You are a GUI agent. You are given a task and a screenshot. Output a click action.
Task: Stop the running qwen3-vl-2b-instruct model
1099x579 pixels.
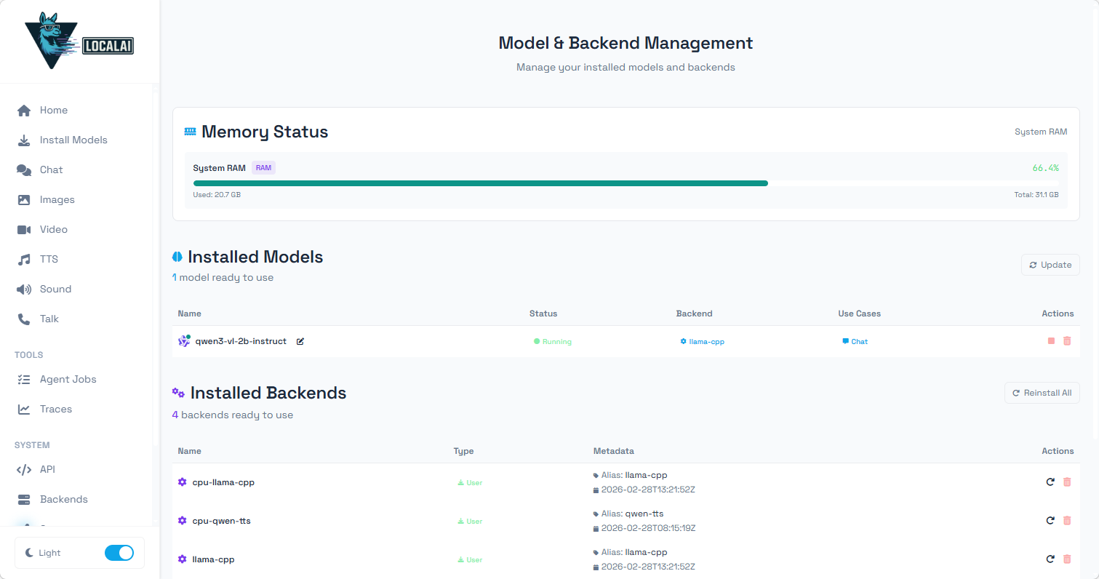click(x=1051, y=341)
